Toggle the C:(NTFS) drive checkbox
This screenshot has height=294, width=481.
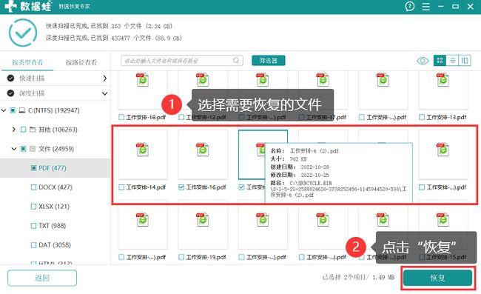coord(13,110)
